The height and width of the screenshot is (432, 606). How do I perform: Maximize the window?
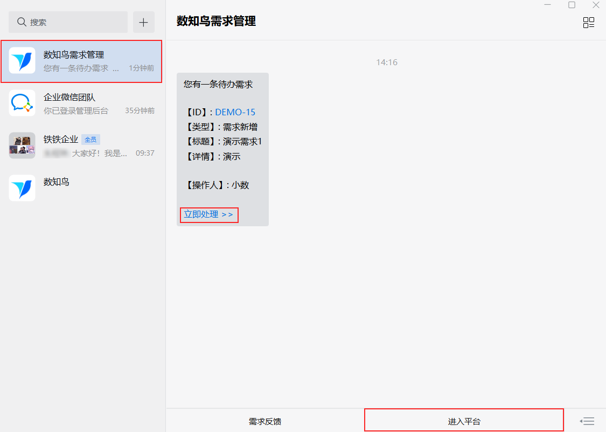572,5
